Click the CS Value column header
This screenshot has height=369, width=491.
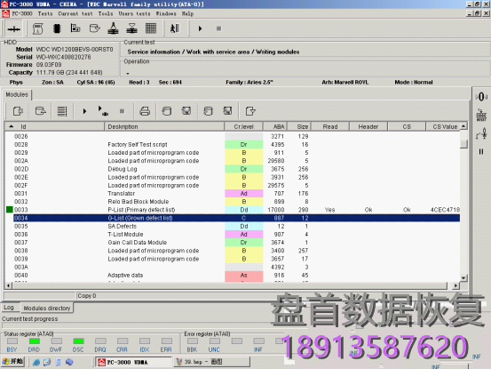point(443,126)
